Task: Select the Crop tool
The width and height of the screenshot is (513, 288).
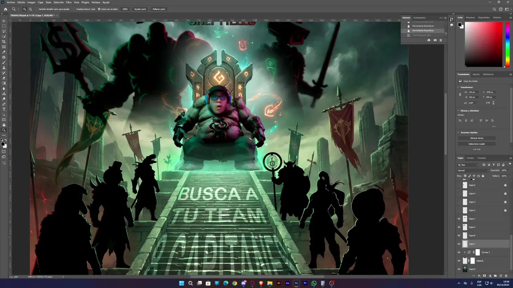Action: coord(4,42)
